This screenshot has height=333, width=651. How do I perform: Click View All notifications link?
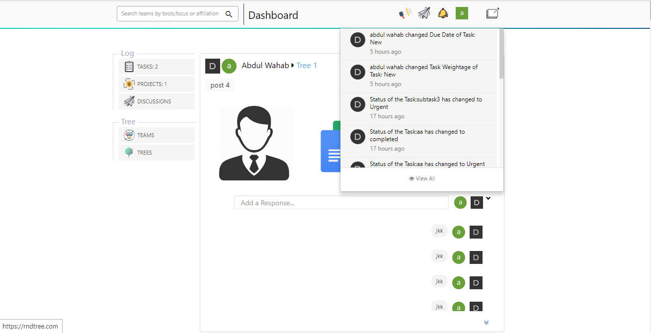[x=422, y=178]
